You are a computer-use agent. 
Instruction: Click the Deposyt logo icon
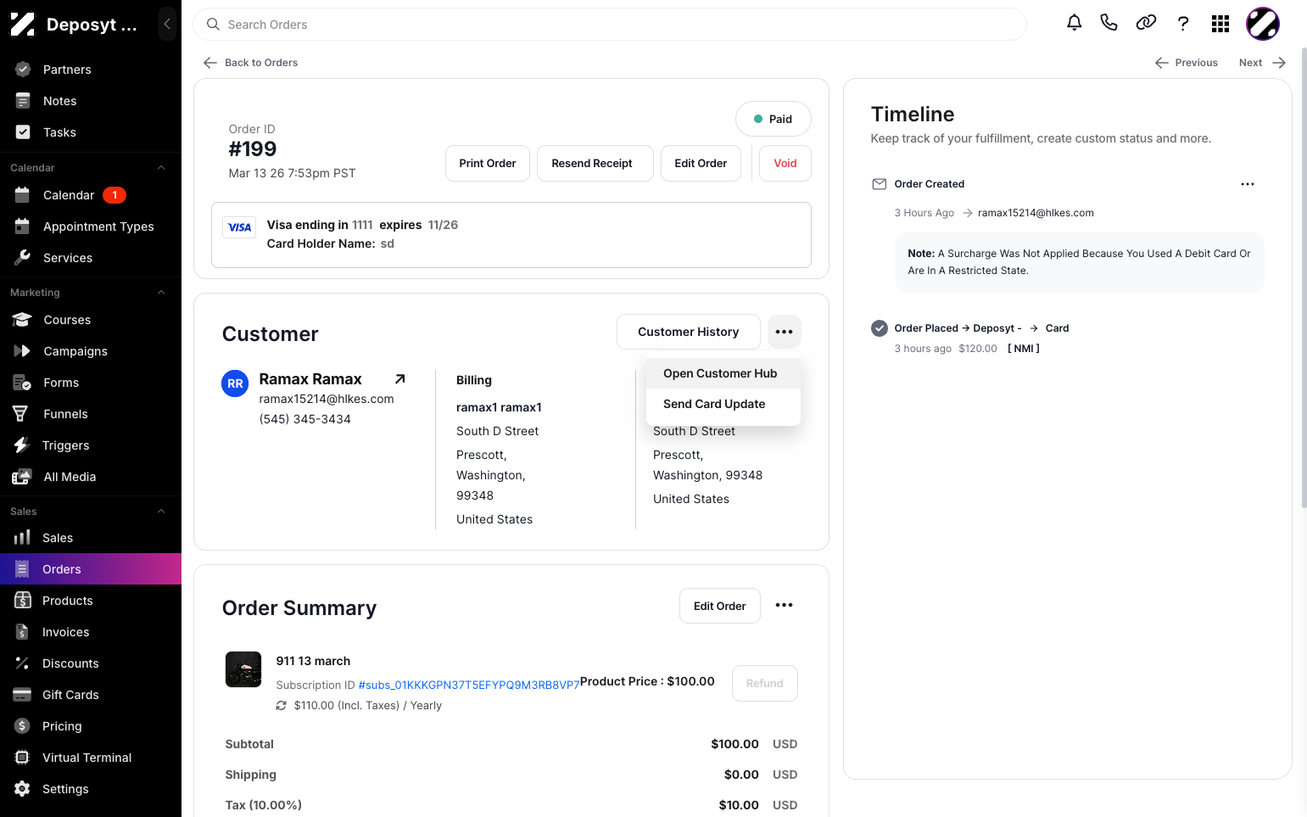pos(23,25)
